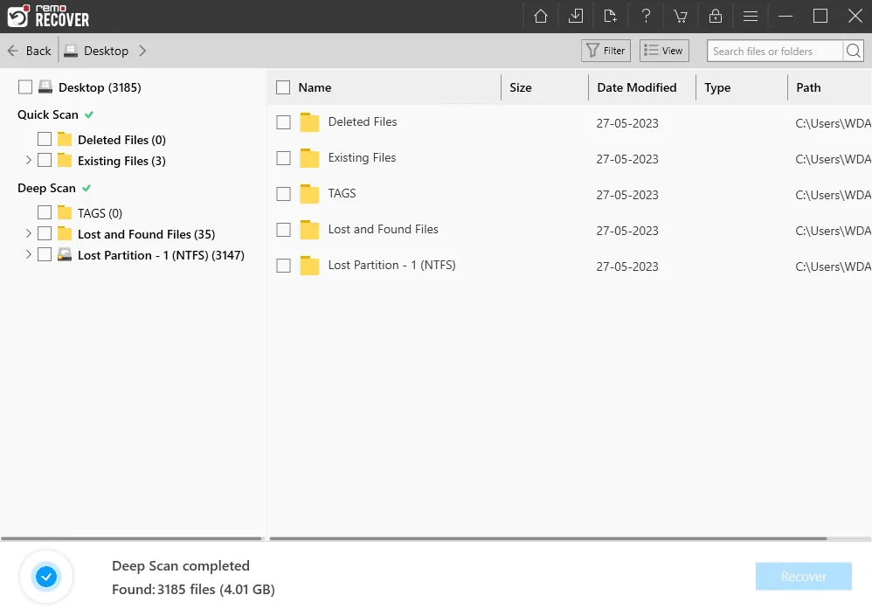Check the TAGS row in file list

tap(284, 194)
